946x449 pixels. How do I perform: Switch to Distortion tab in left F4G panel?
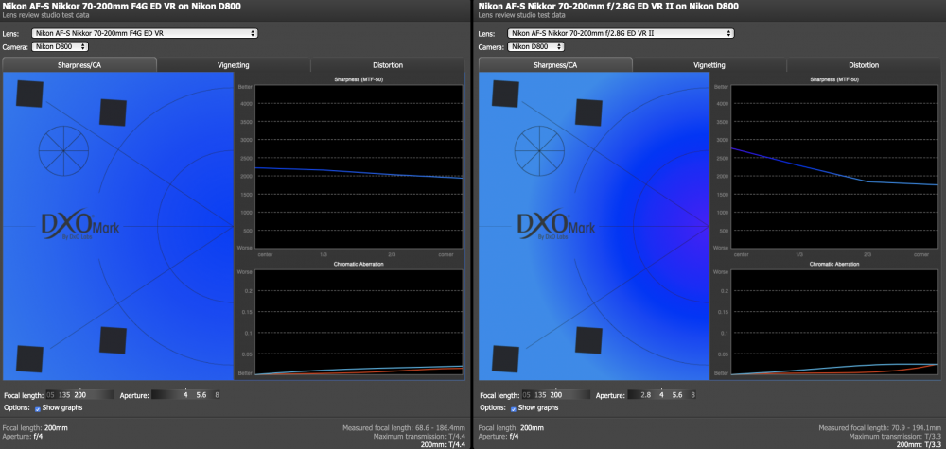(x=387, y=65)
